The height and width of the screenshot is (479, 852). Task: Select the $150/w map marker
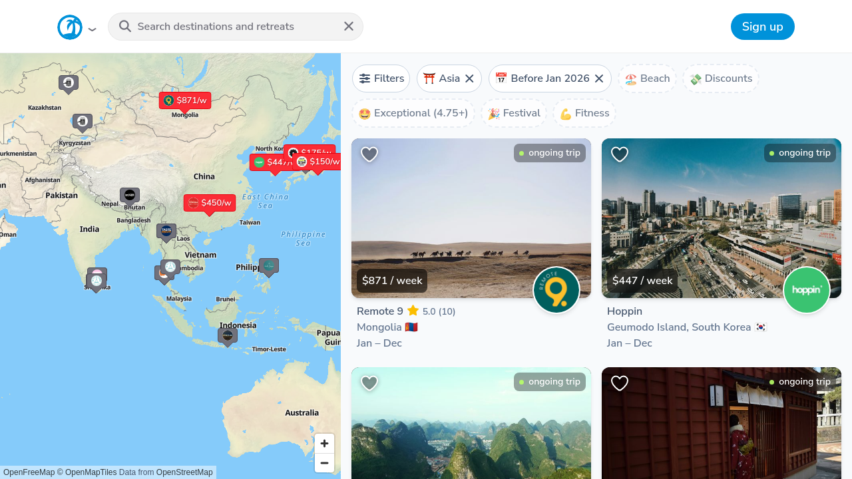point(318,162)
